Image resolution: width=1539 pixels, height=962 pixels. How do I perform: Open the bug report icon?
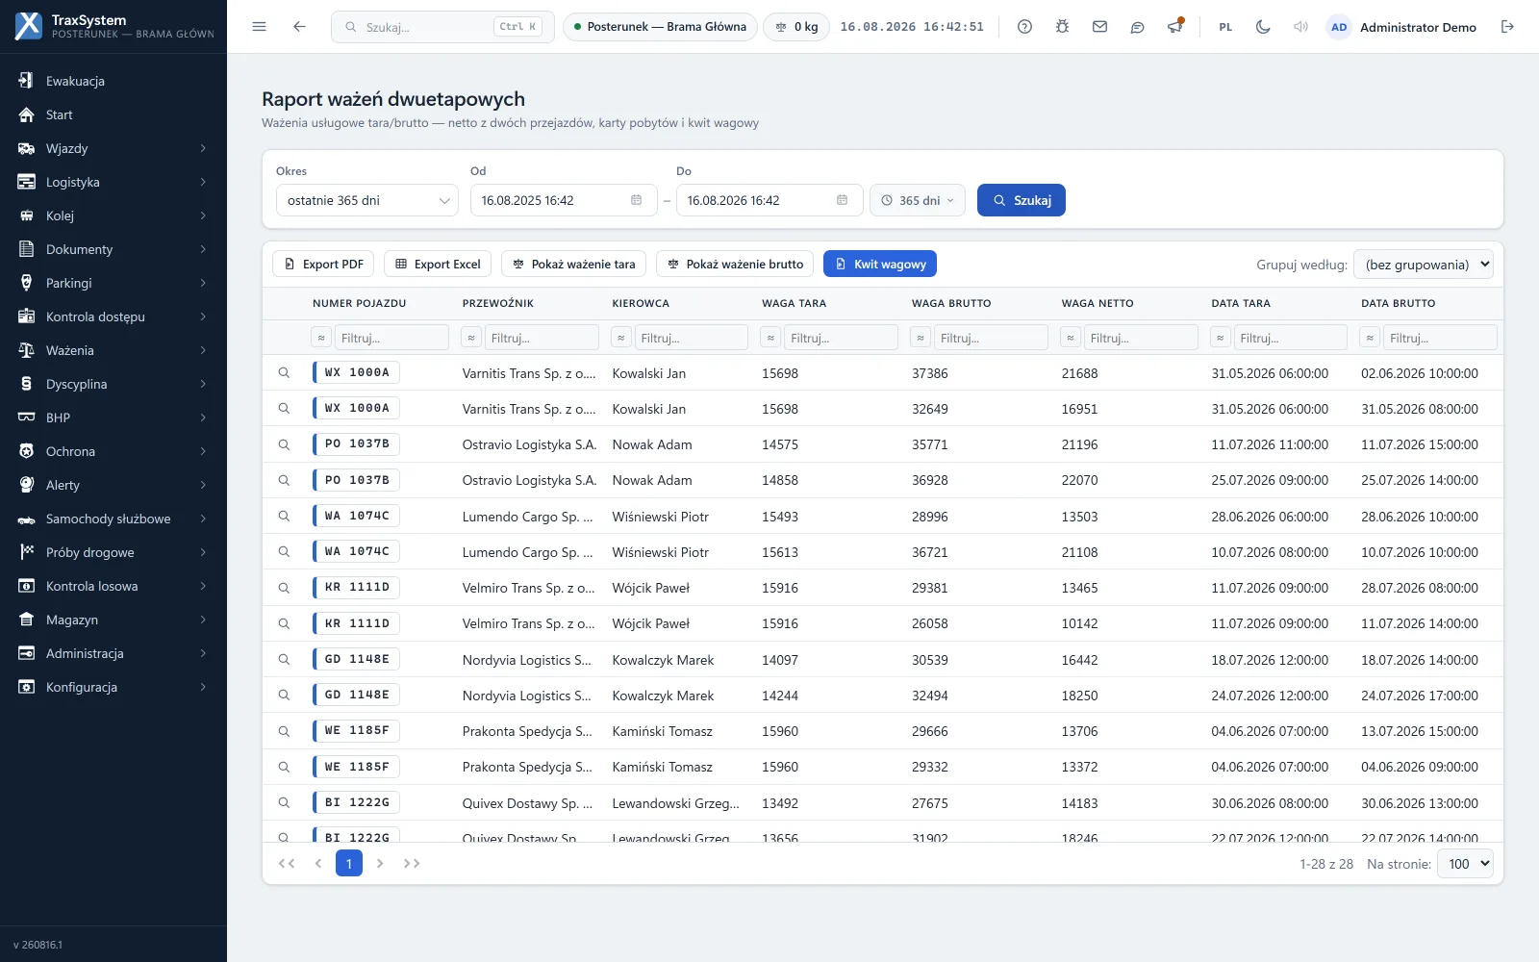(x=1062, y=27)
